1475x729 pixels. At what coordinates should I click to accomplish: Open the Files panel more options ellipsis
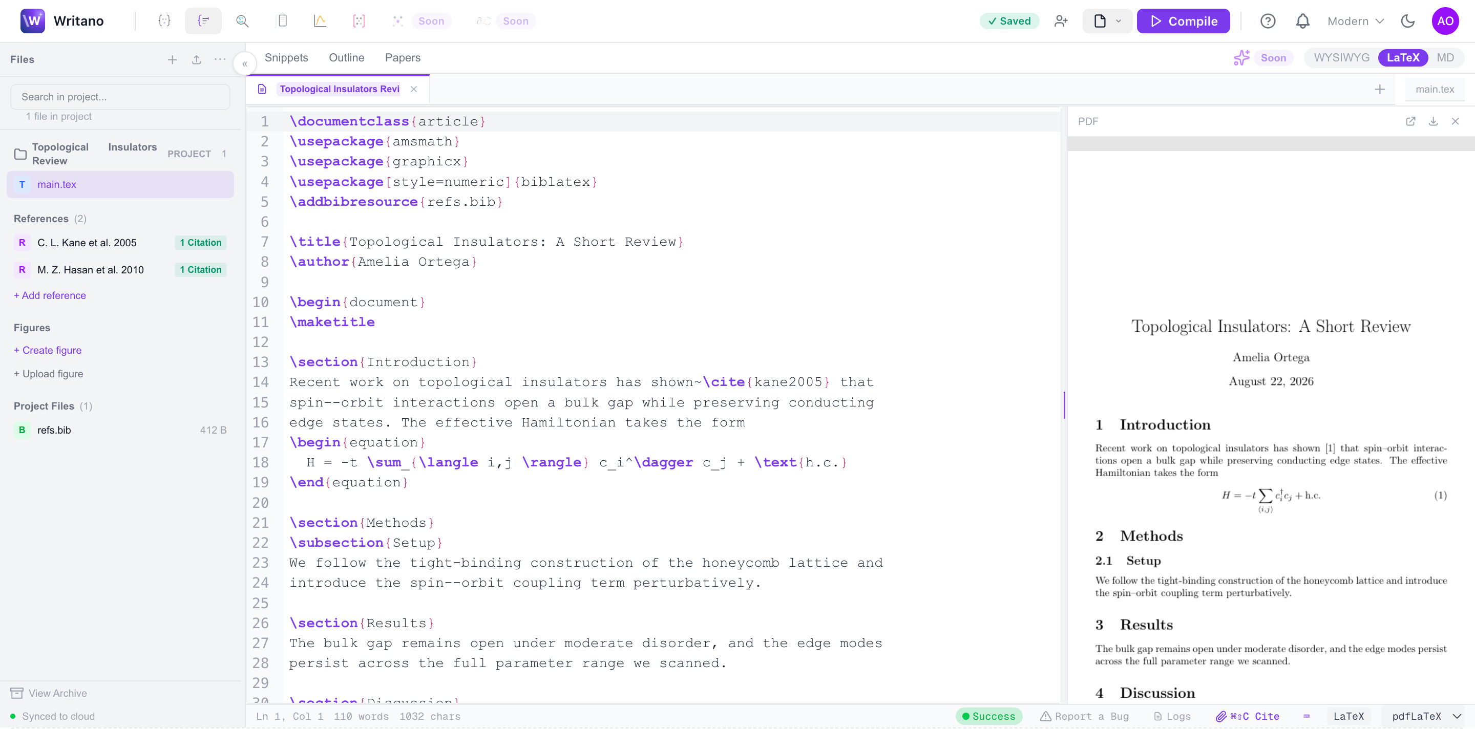click(220, 59)
